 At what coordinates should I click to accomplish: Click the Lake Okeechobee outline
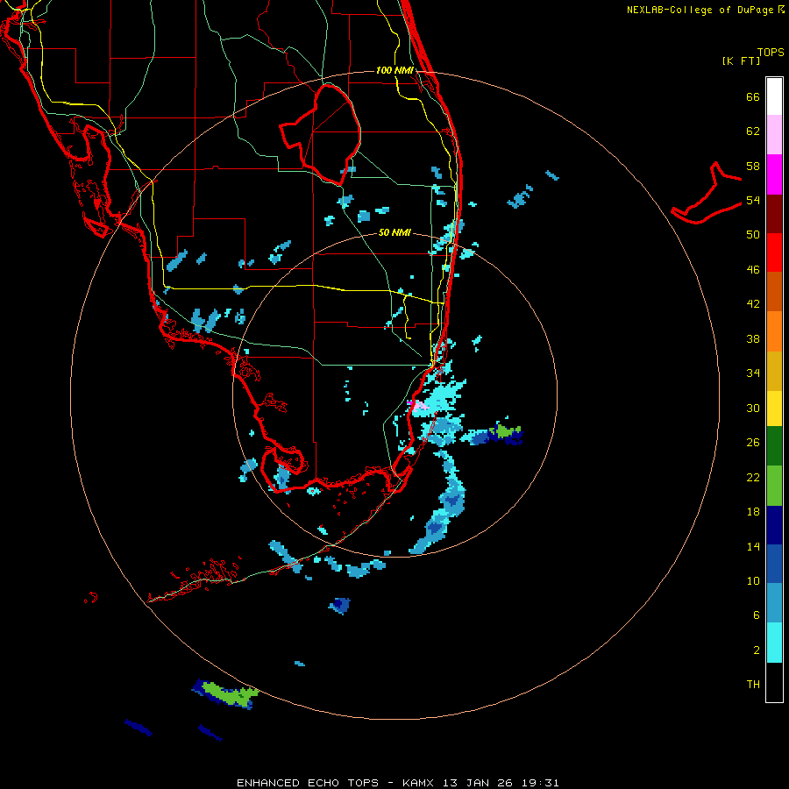tap(321, 133)
